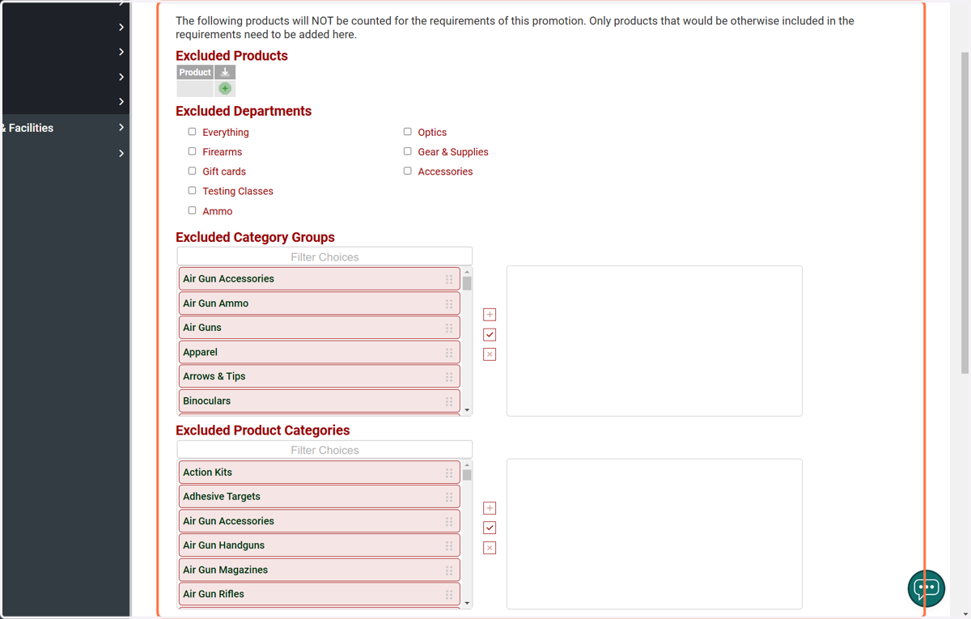Viewport: 971px width, 619px height.
Task: Check the Everything department checkbox
Action: click(x=192, y=131)
